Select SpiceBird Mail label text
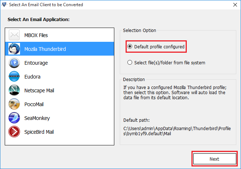241x169 pixels. 39,132
